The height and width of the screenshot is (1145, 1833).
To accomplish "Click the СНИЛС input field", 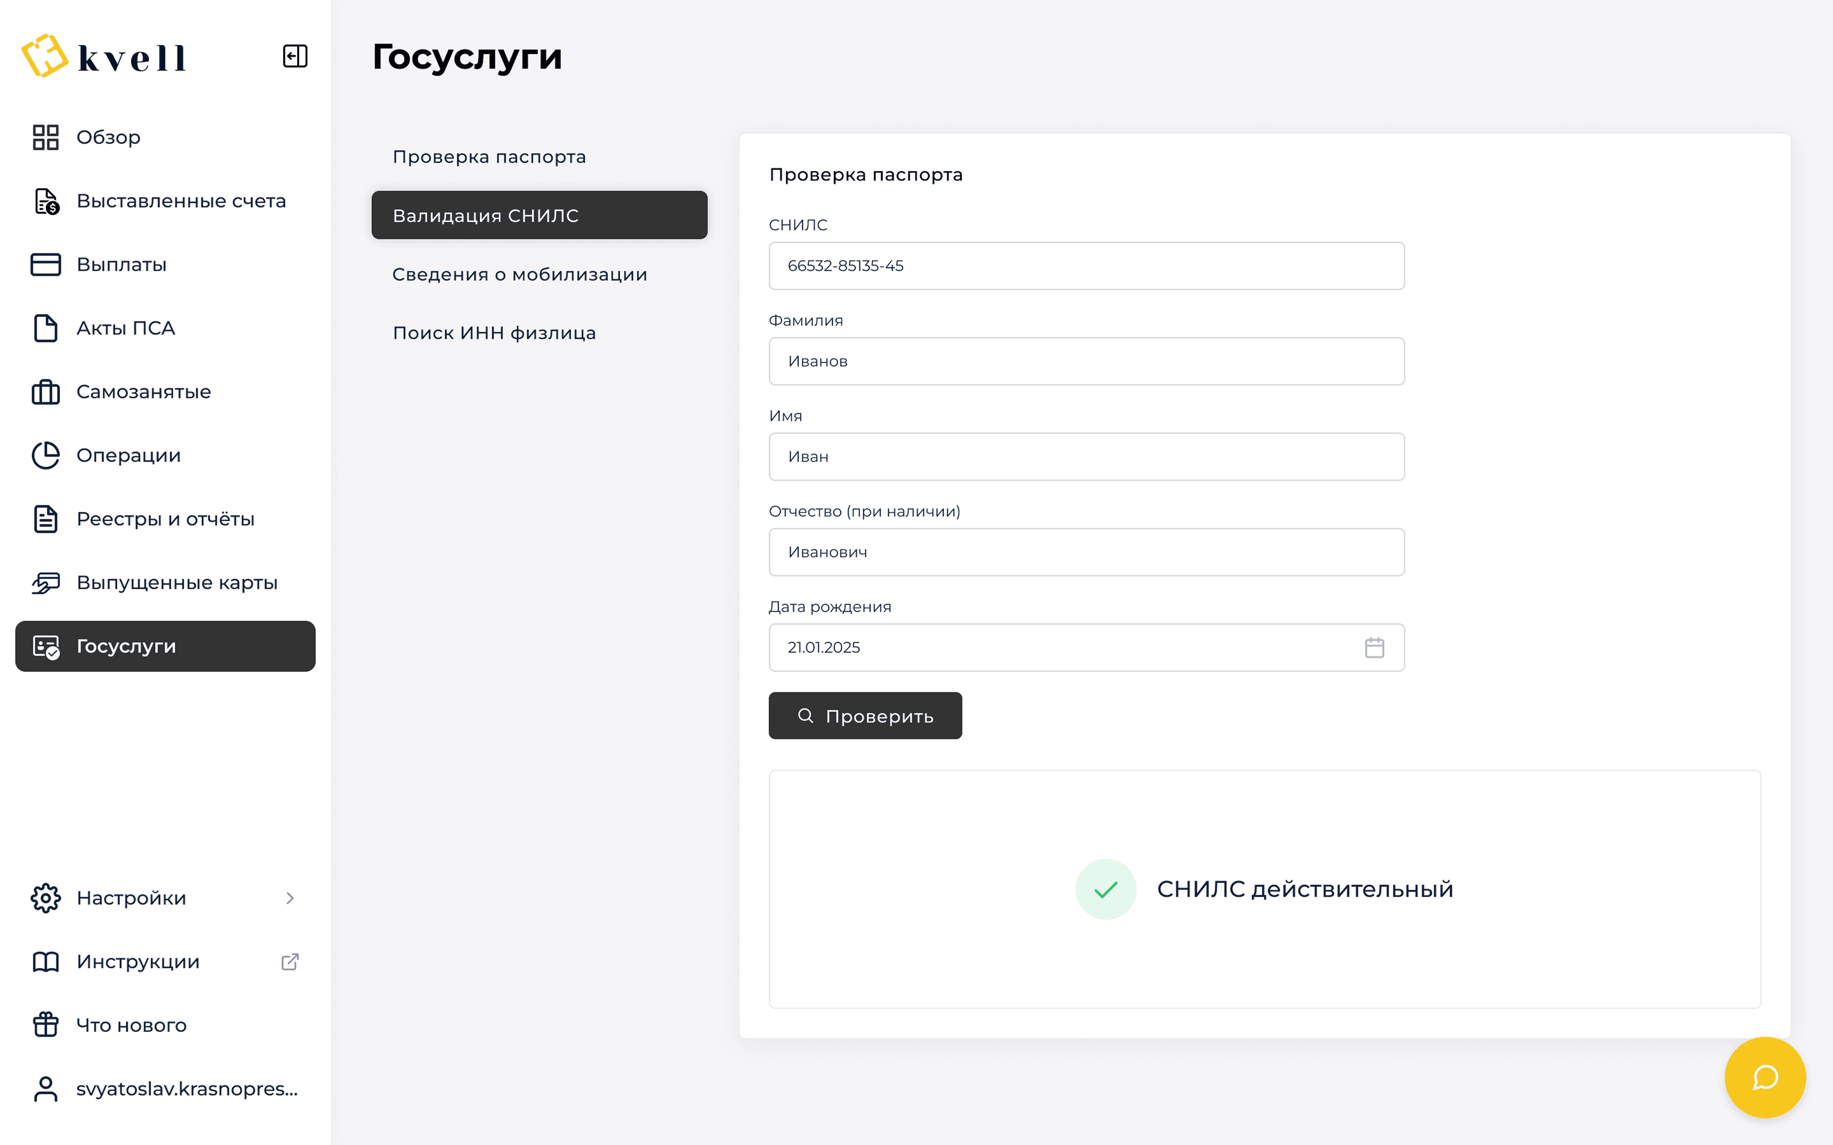I will pos(1086,266).
